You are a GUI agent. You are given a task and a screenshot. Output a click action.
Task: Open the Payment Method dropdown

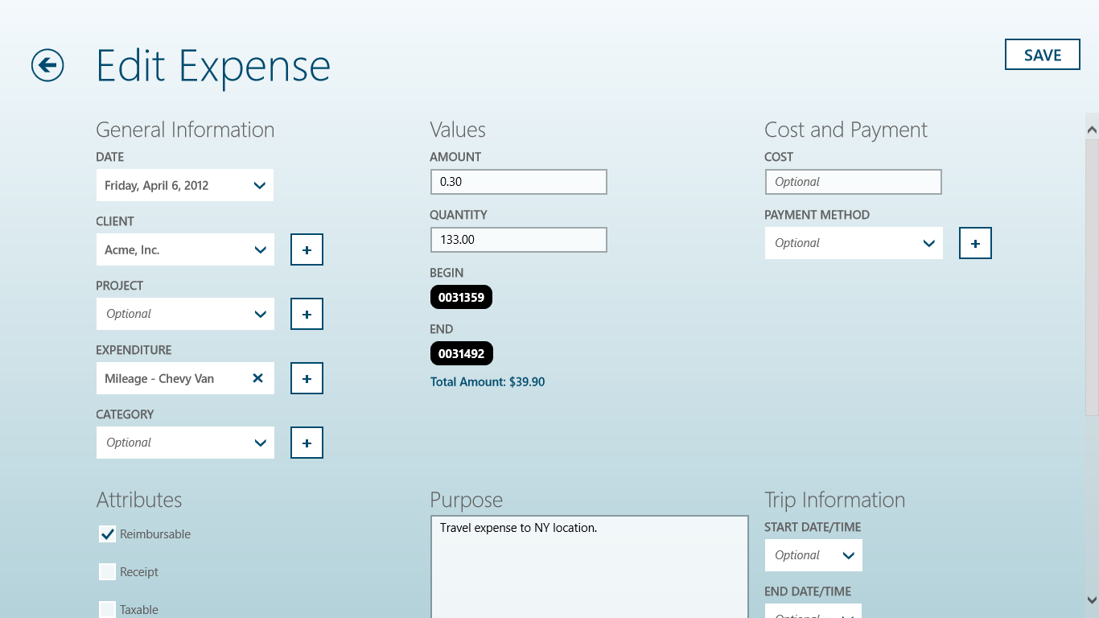(x=854, y=243)
